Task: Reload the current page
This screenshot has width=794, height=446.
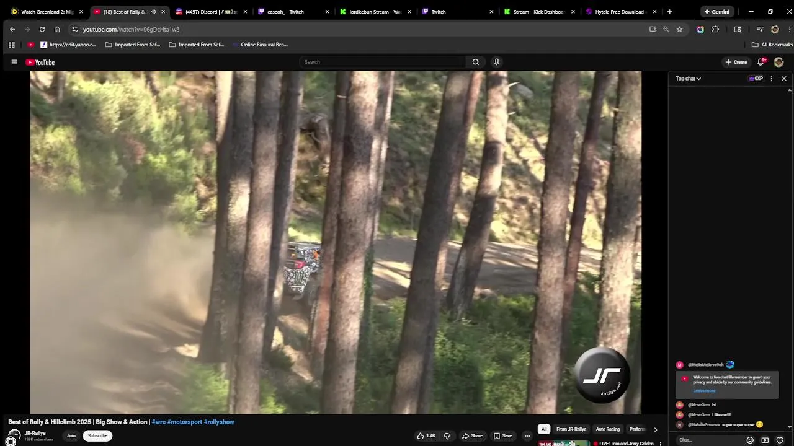Action: 42,29
